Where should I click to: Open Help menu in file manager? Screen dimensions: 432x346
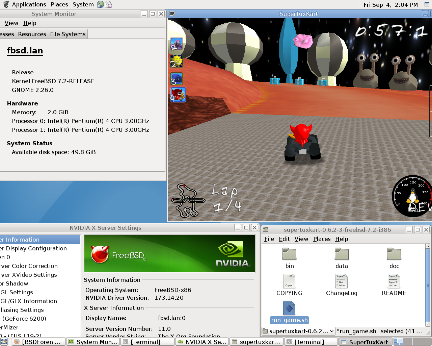pyautogui.click(x=342, y=239)
